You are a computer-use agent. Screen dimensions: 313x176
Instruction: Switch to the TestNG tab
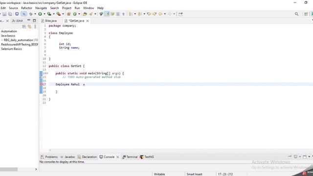click(x=147, y=157)
